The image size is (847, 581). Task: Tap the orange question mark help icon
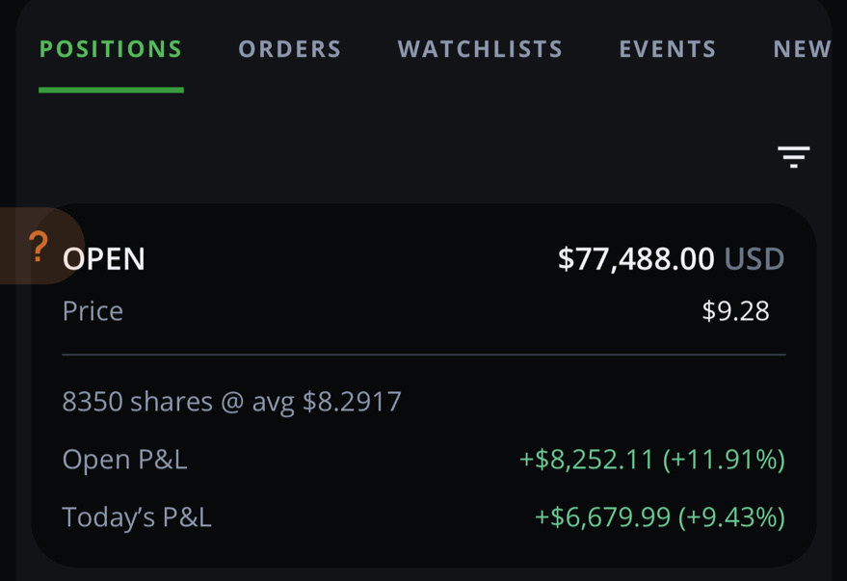tap(38, 247)
